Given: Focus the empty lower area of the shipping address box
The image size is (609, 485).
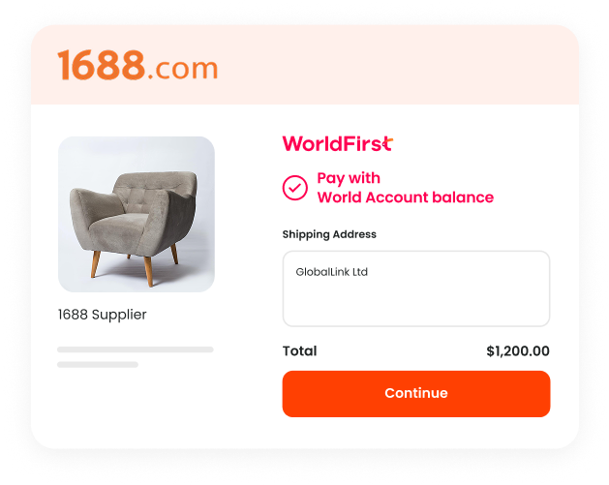Looking at the screenshot, I should pos(416,305).
